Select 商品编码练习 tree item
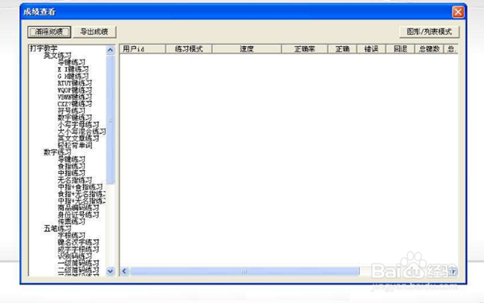Viewport: 484px width, 303px height. click(x=78, y=208)
